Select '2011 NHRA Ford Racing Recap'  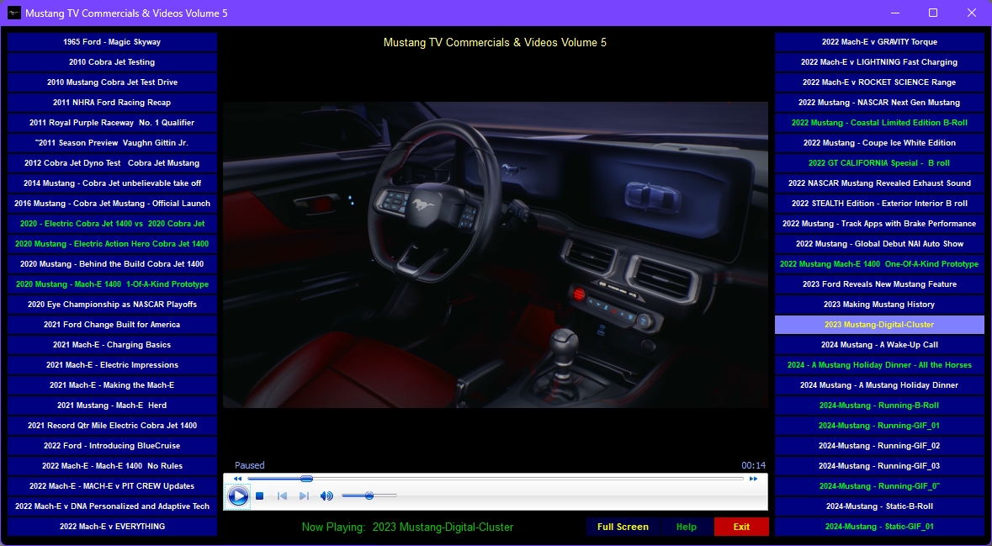tap(112, 103)
